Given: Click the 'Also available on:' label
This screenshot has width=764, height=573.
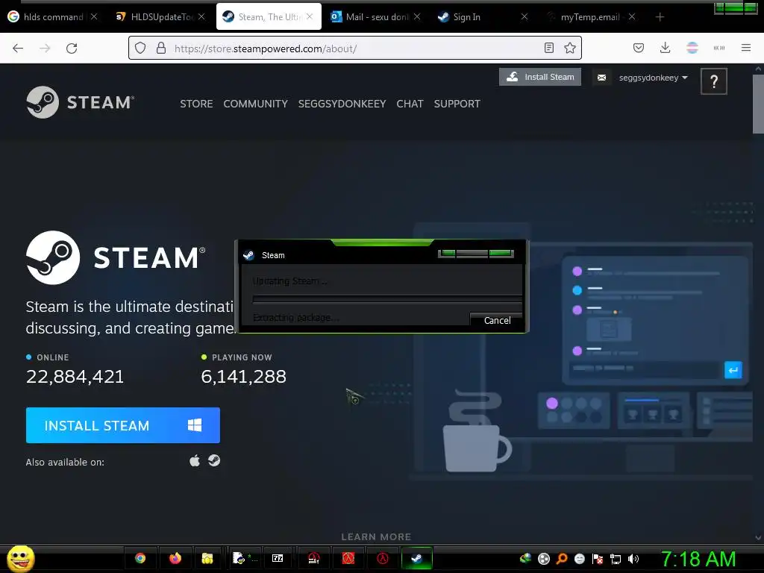Looking at the screenshot, I should (65, 462).
